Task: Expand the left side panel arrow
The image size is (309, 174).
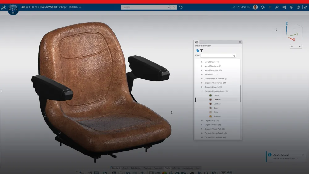Action: coord(1,91)
